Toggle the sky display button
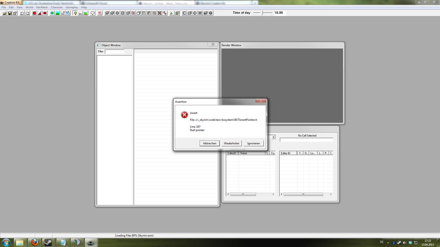 tap(80, 13)
